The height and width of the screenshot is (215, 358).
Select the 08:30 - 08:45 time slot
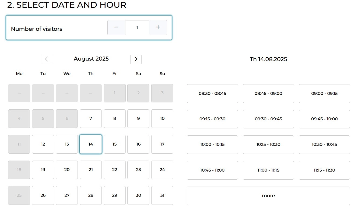point(212,94)
